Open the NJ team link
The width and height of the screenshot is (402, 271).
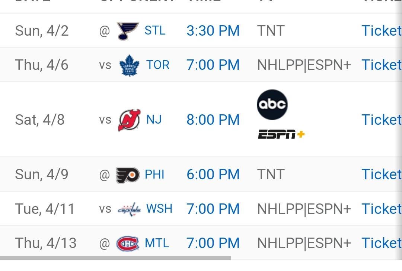[x=154, y=120]
